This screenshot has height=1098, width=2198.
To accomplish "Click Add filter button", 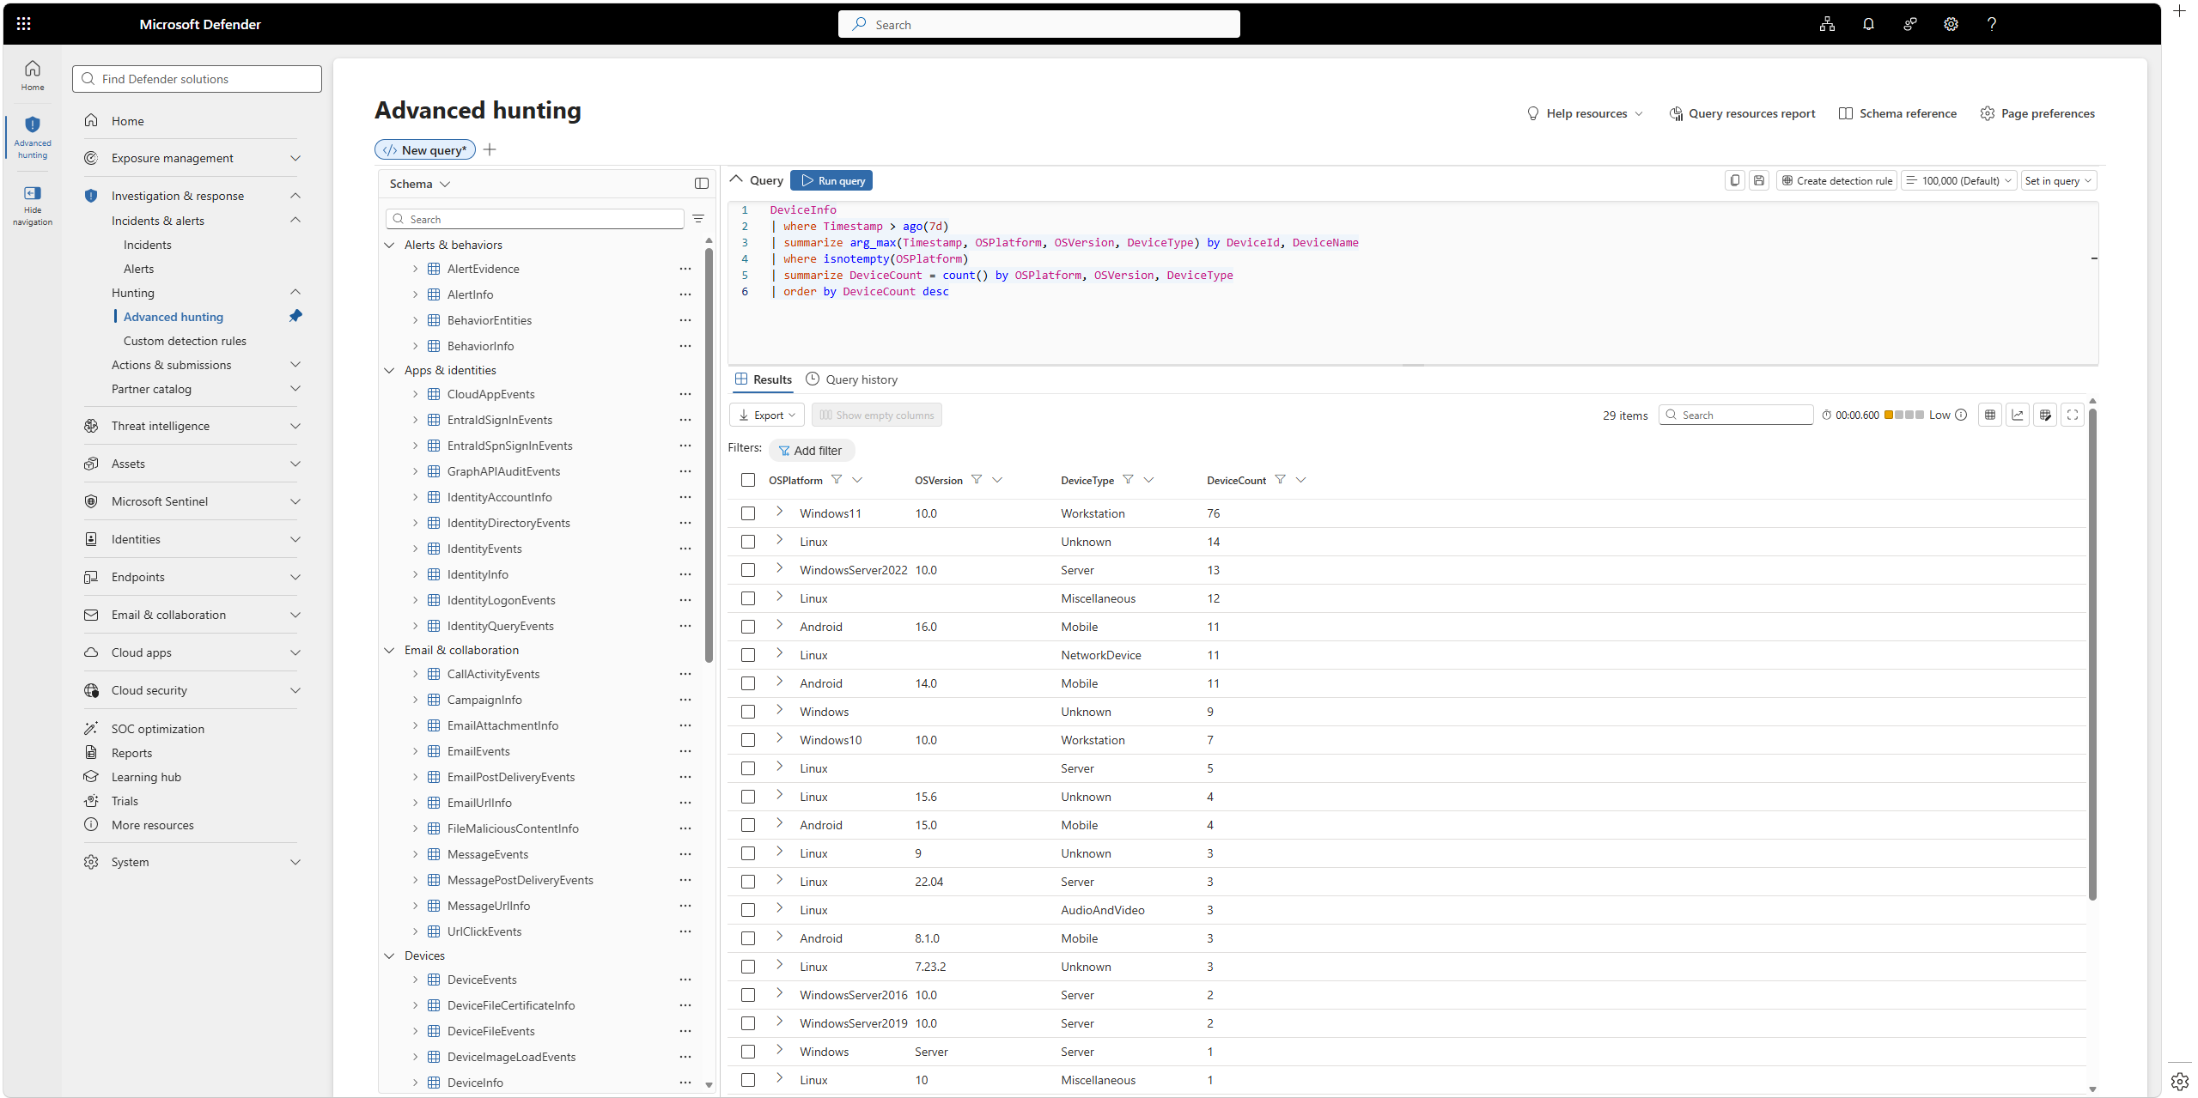I will (811, 451).
